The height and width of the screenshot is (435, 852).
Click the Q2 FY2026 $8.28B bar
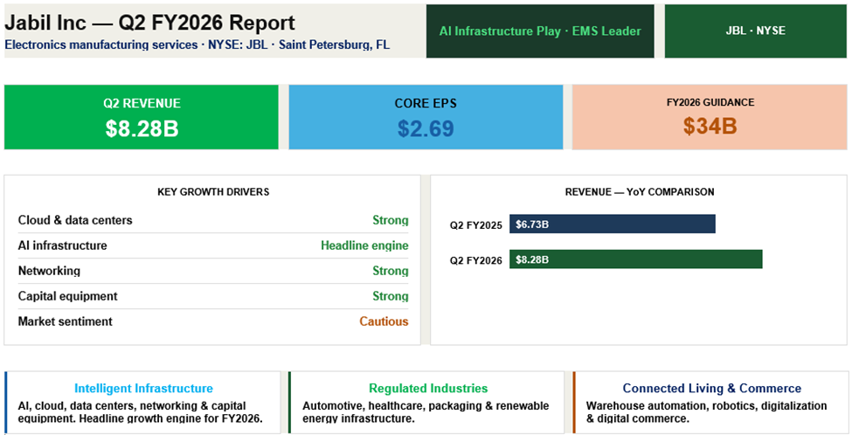pyautogui.click(x=635, y=259)
